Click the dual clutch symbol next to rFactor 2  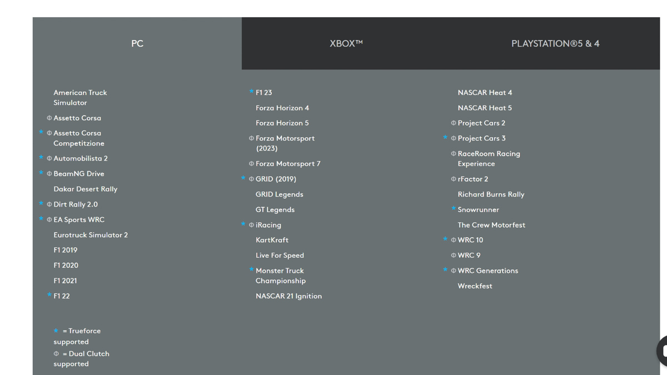click(454, 179)
